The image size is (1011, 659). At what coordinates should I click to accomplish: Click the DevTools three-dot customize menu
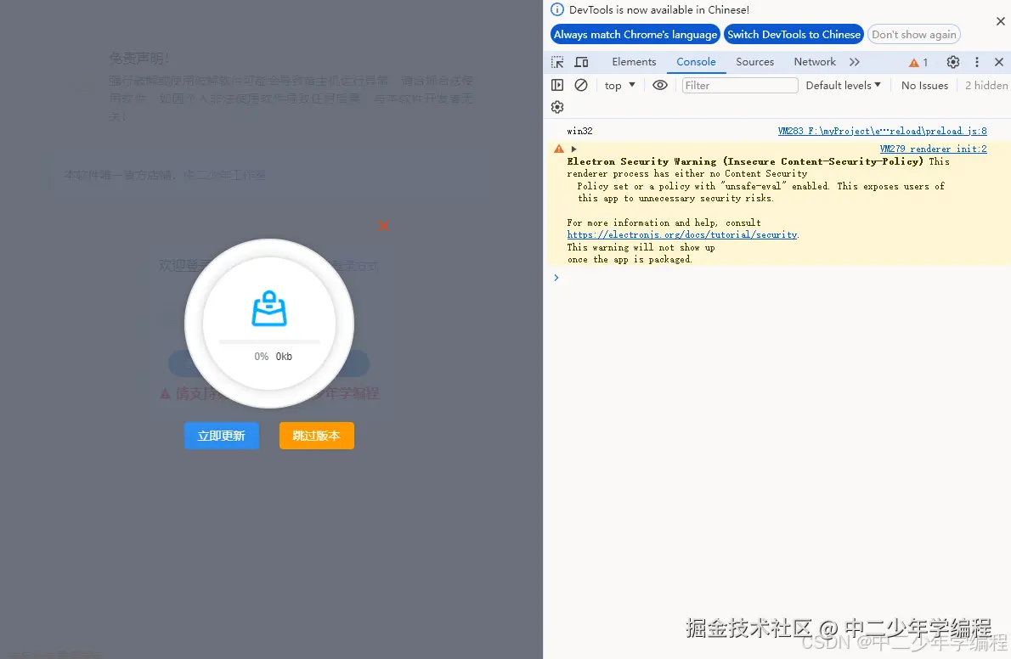[977, 61]
